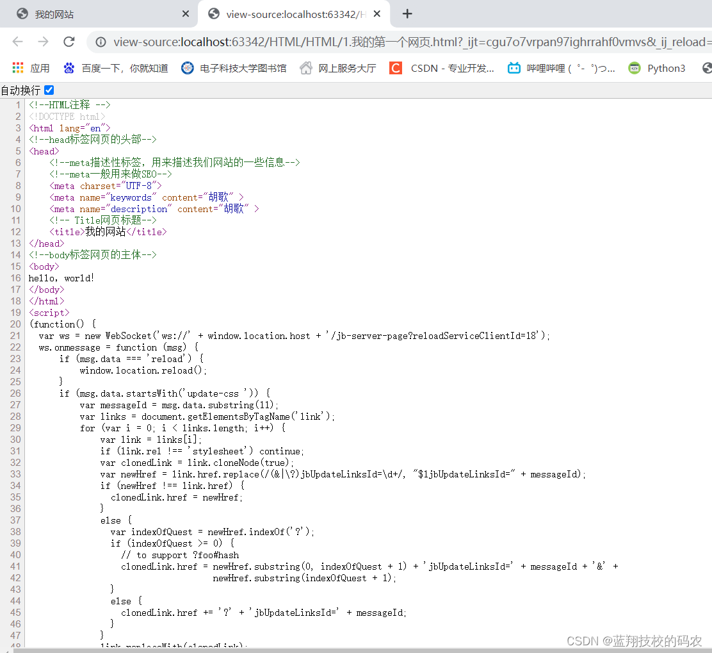Click the 'UTF-8' charset attribute value
Screen dimensions: 712x653
click(x=138, y=186)
